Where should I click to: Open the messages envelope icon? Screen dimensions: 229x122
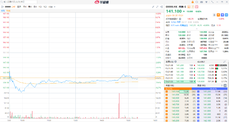pyautogui.click(x=202, y=2)
